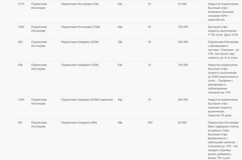Click service ID 408
Screen dimensions: 242x160
click(x=20, y=65)
